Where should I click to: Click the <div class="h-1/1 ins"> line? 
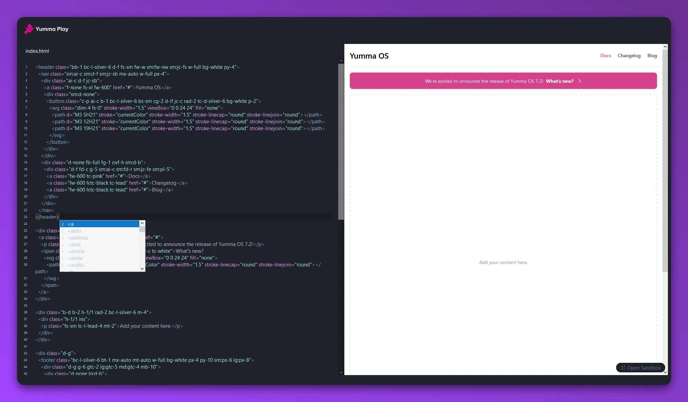click(64, 319)
